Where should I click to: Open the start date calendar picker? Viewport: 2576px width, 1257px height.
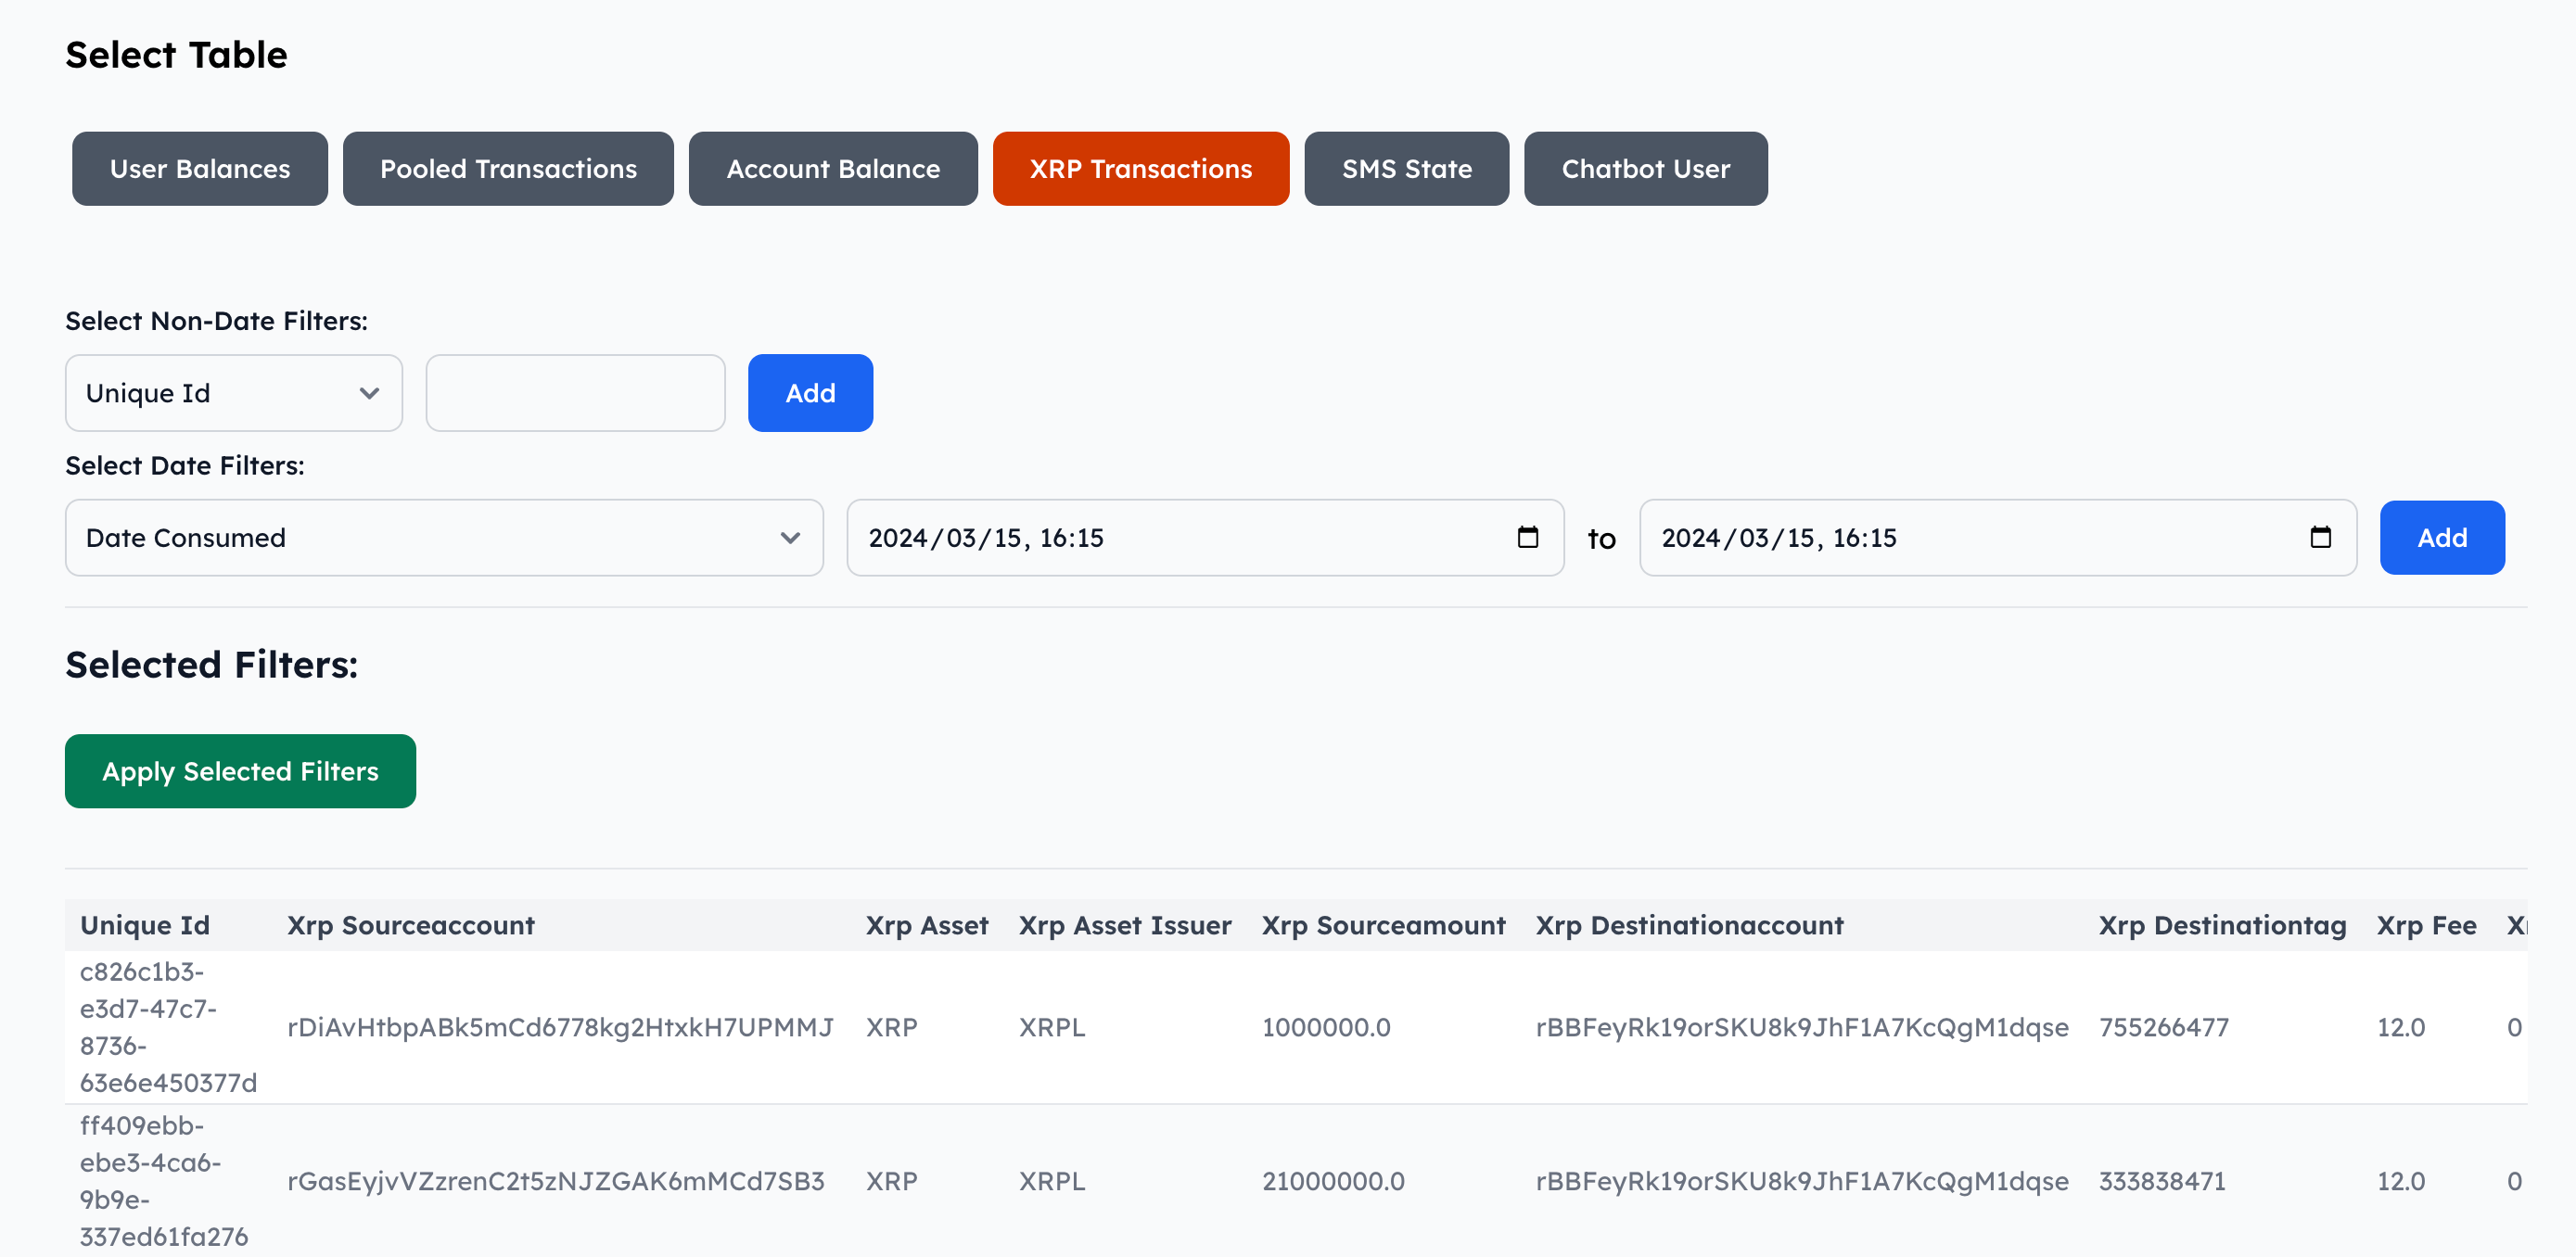pyautogui.click(x=1527, y=537)
